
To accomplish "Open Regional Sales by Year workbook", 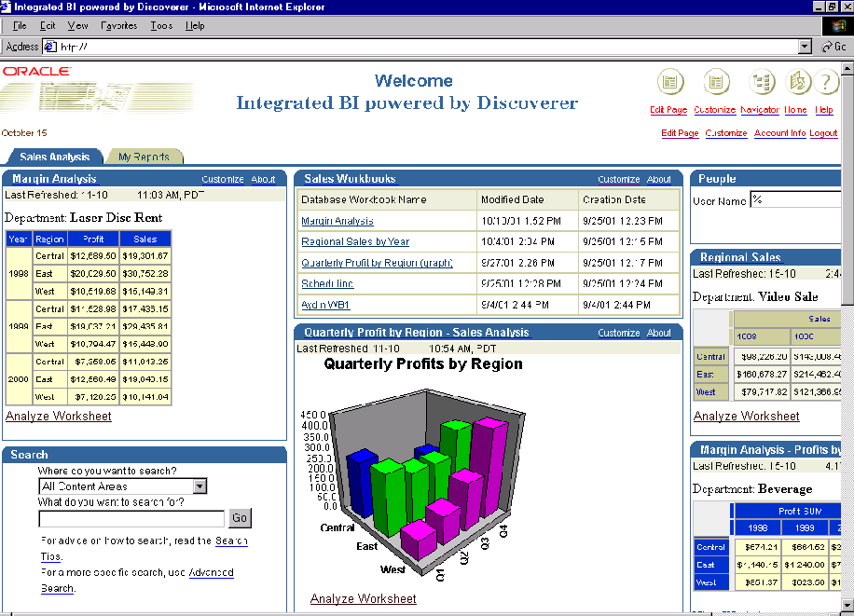I will click(x=355, y=241).
